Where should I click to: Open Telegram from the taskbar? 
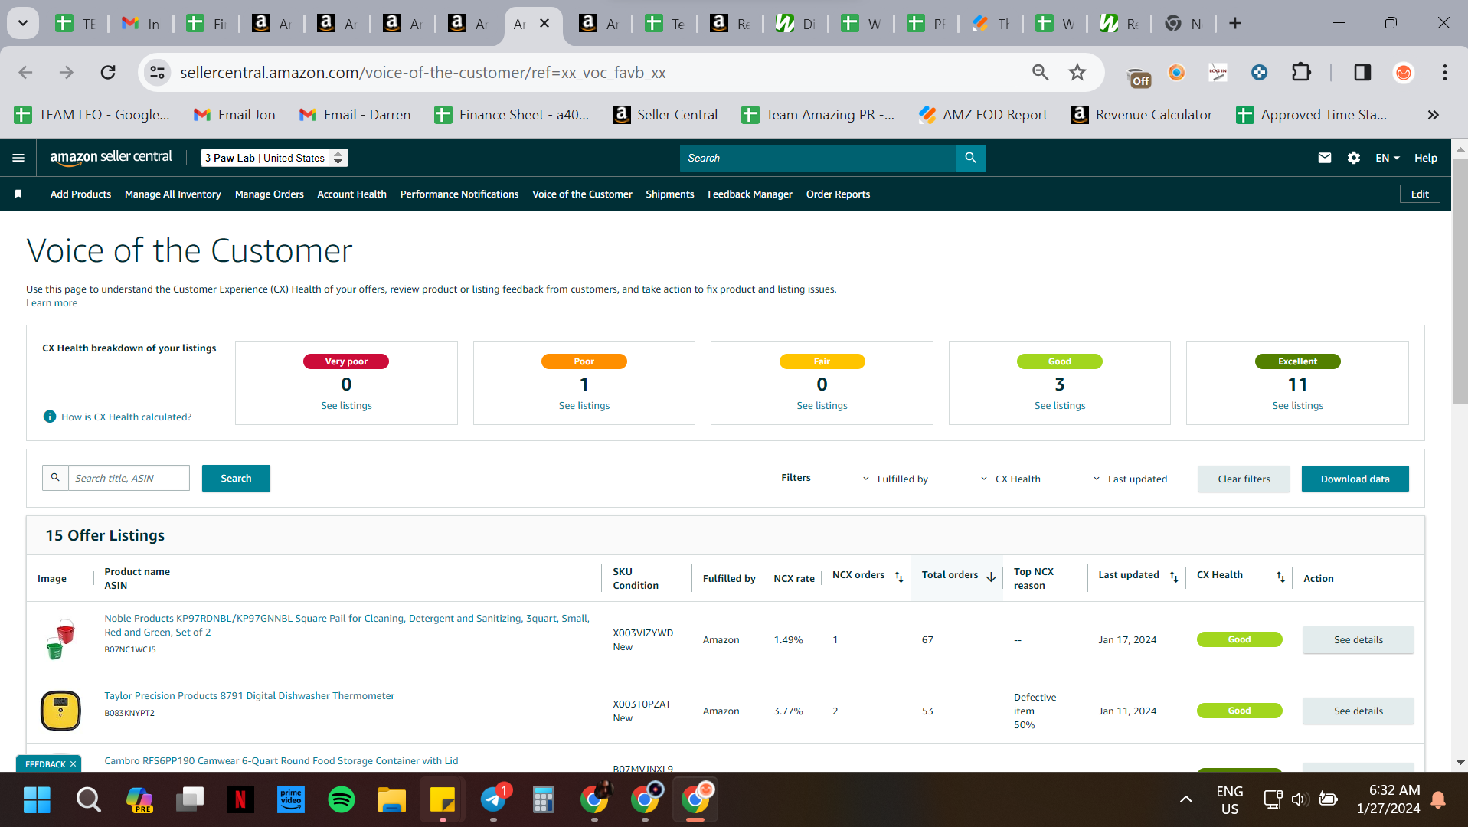[494, 800]
